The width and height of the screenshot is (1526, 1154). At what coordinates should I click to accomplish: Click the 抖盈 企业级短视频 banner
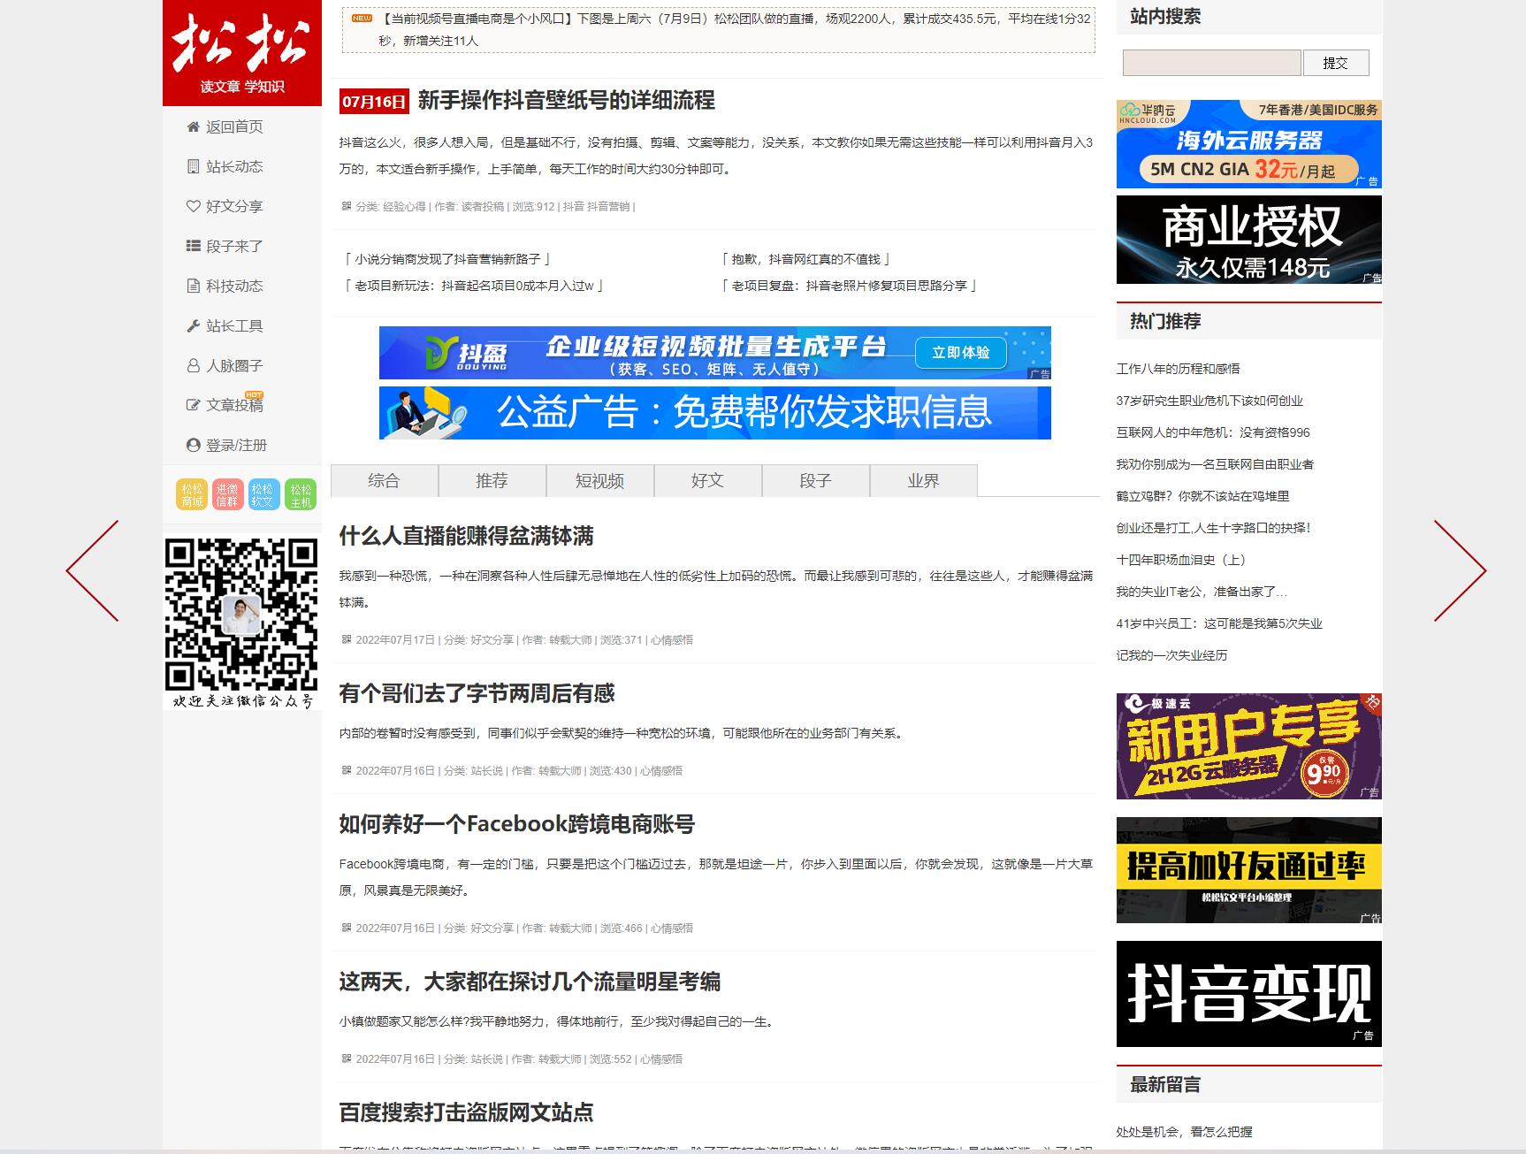[x=714, y=353]
